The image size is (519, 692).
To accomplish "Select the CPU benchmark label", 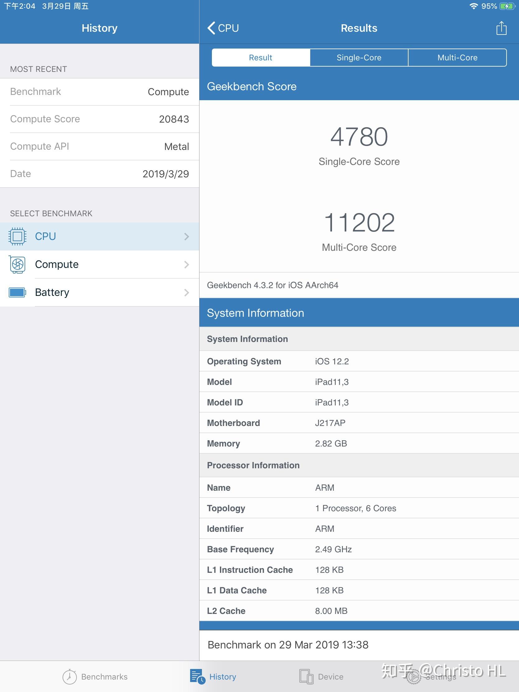I will [x=45, y=236].
